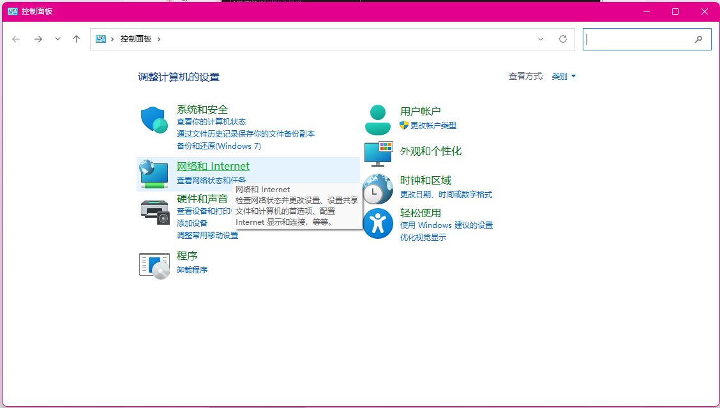This screenshot has width=720, height=408.
Task: Open 用户帐户 category heading
Action: [420, 111]
